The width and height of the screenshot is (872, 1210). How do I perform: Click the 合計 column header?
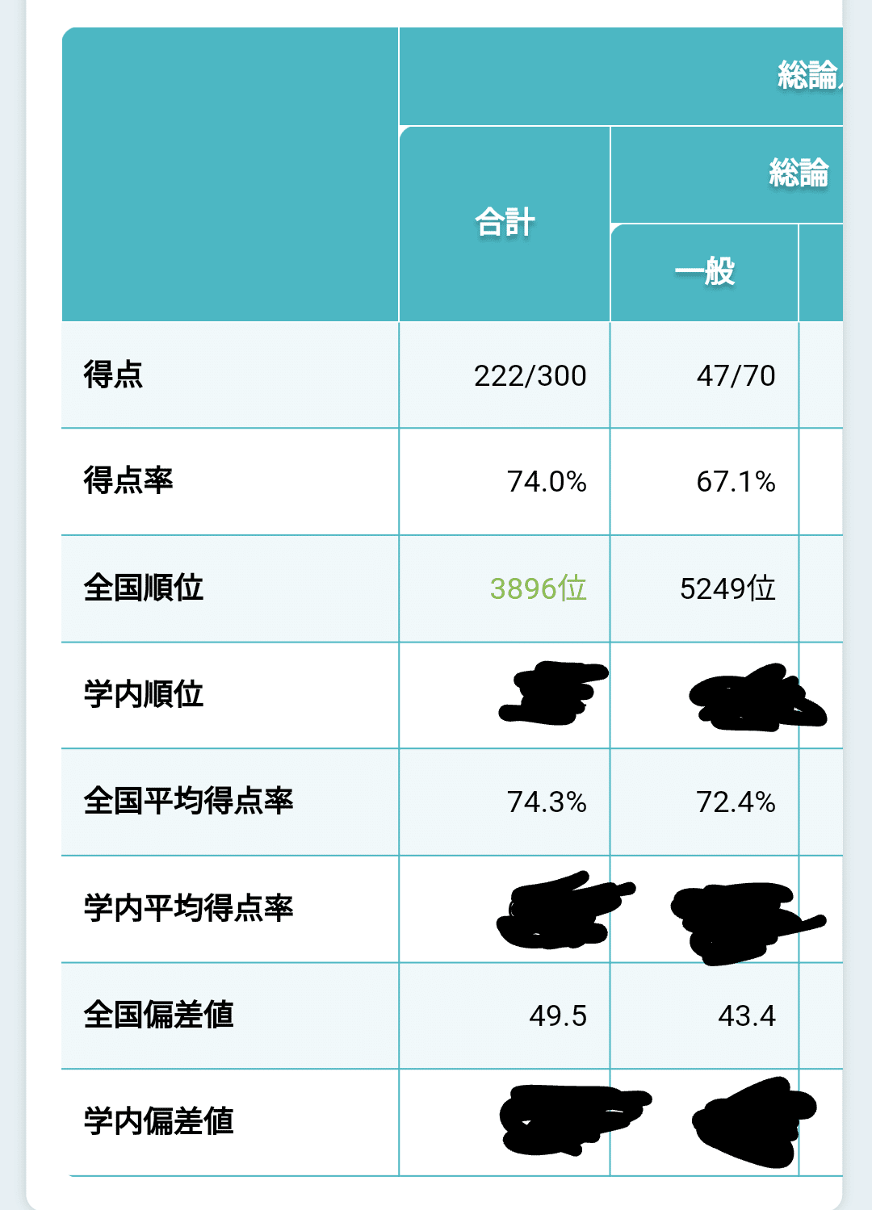click(x=505, y=223)
